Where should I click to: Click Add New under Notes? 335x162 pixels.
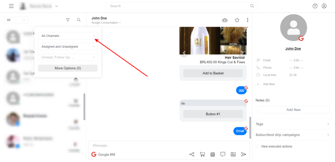click(293, 110)
